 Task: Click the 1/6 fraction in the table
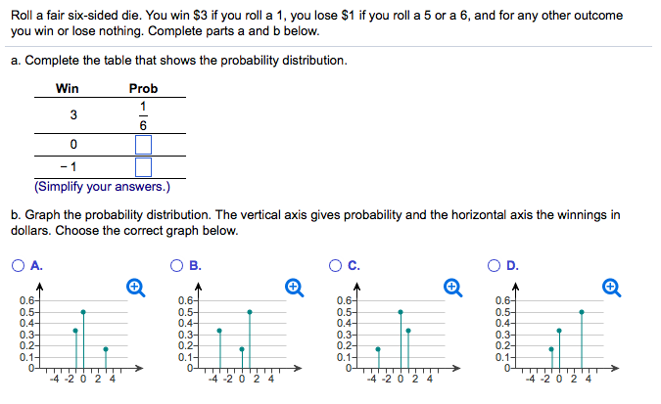(143, 115)
